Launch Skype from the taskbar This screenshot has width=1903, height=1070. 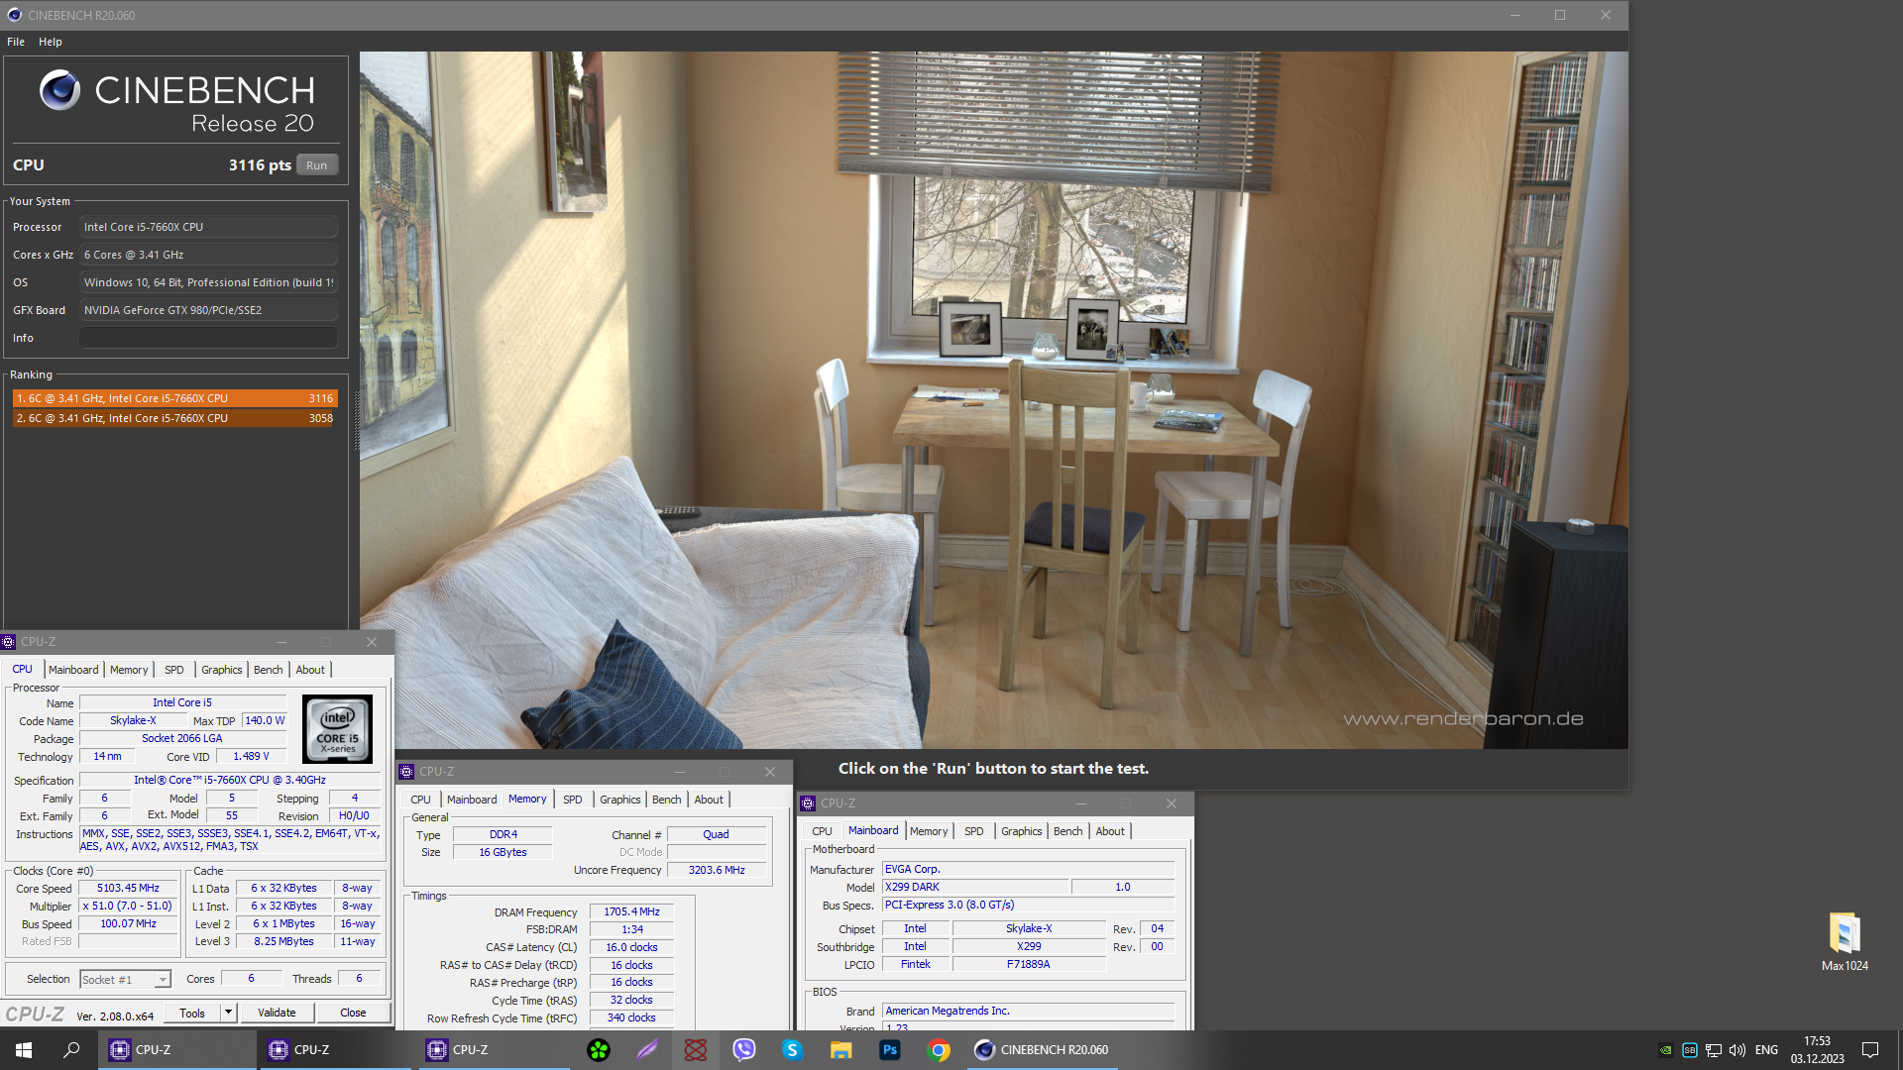(x=792, y=1049)
